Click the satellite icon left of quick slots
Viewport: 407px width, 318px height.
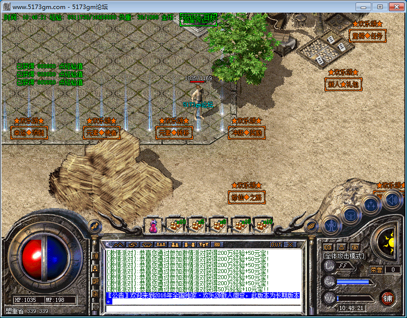point(94,226)
